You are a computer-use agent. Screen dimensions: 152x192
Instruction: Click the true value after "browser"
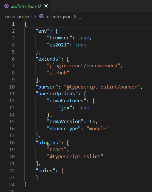tap(84, 38)
